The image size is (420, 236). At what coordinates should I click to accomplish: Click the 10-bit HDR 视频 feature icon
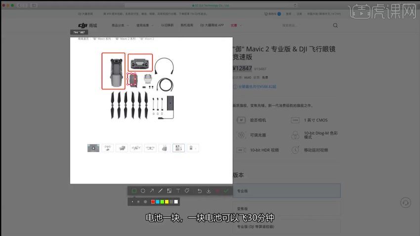pos(241,150)
